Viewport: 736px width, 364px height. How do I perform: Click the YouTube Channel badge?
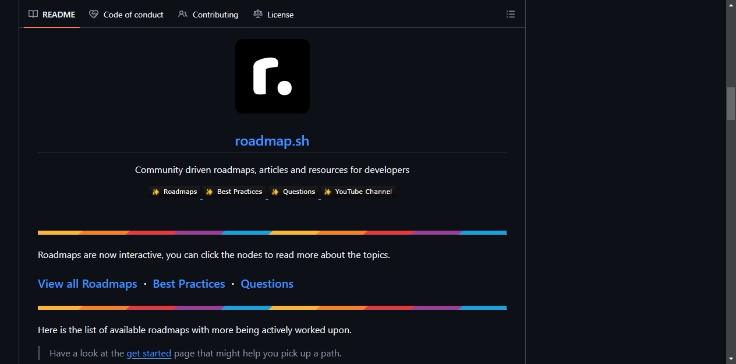click(358, 192)
